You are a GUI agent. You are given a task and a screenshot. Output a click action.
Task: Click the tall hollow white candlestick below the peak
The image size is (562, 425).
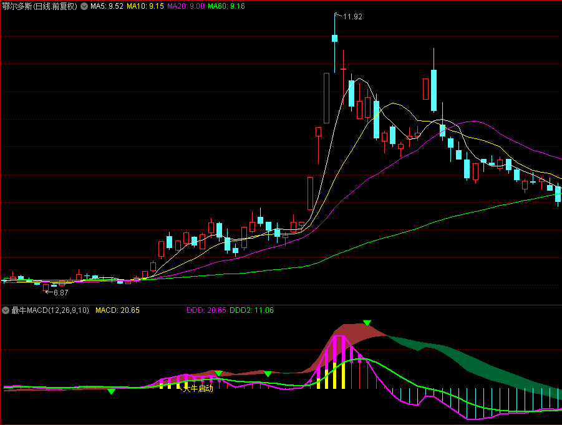point(326,98)
